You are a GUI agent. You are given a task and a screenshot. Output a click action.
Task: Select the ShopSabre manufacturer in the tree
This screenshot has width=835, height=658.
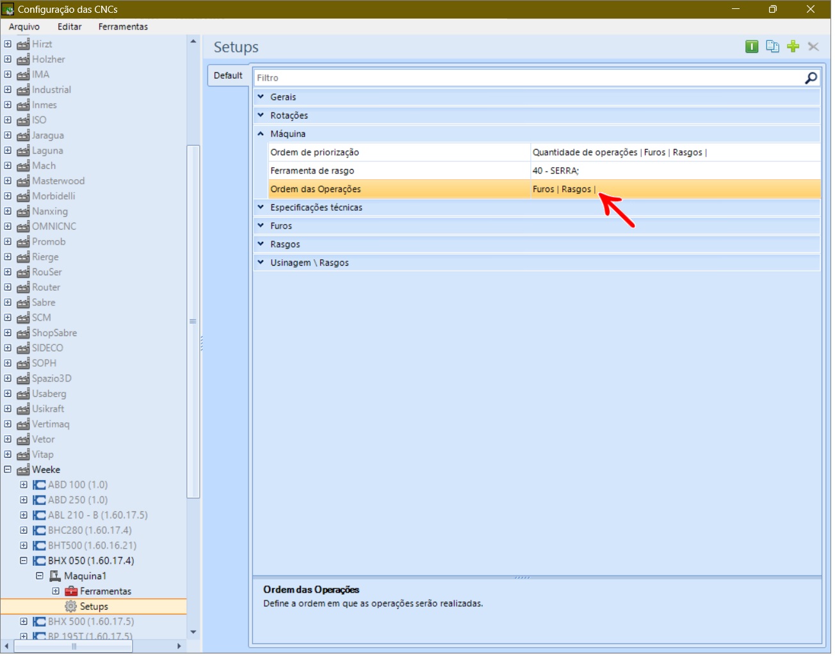click(54, 333)
